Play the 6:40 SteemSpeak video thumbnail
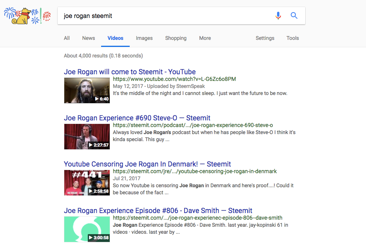 pyautogui.click(x=87, y=90)
